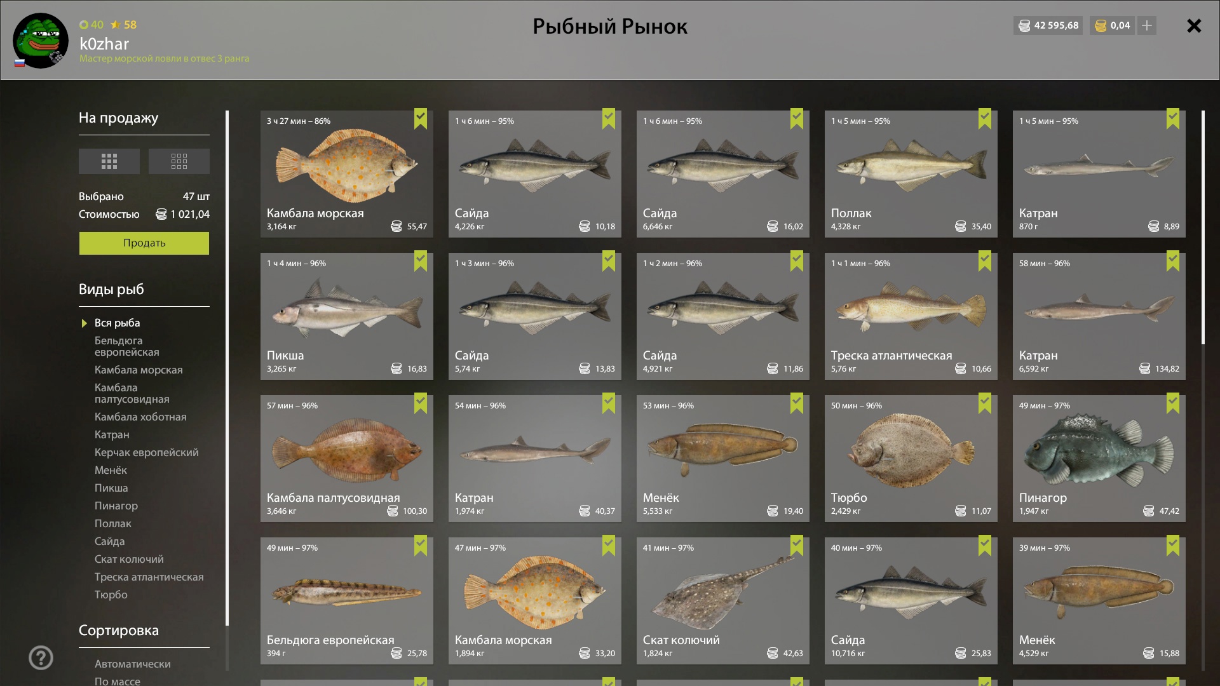Deselect the Сайда 4,226 кг checkmark
Viewport: 1220px width, 686px height.
pyautogui.click(x=609, y=118)
